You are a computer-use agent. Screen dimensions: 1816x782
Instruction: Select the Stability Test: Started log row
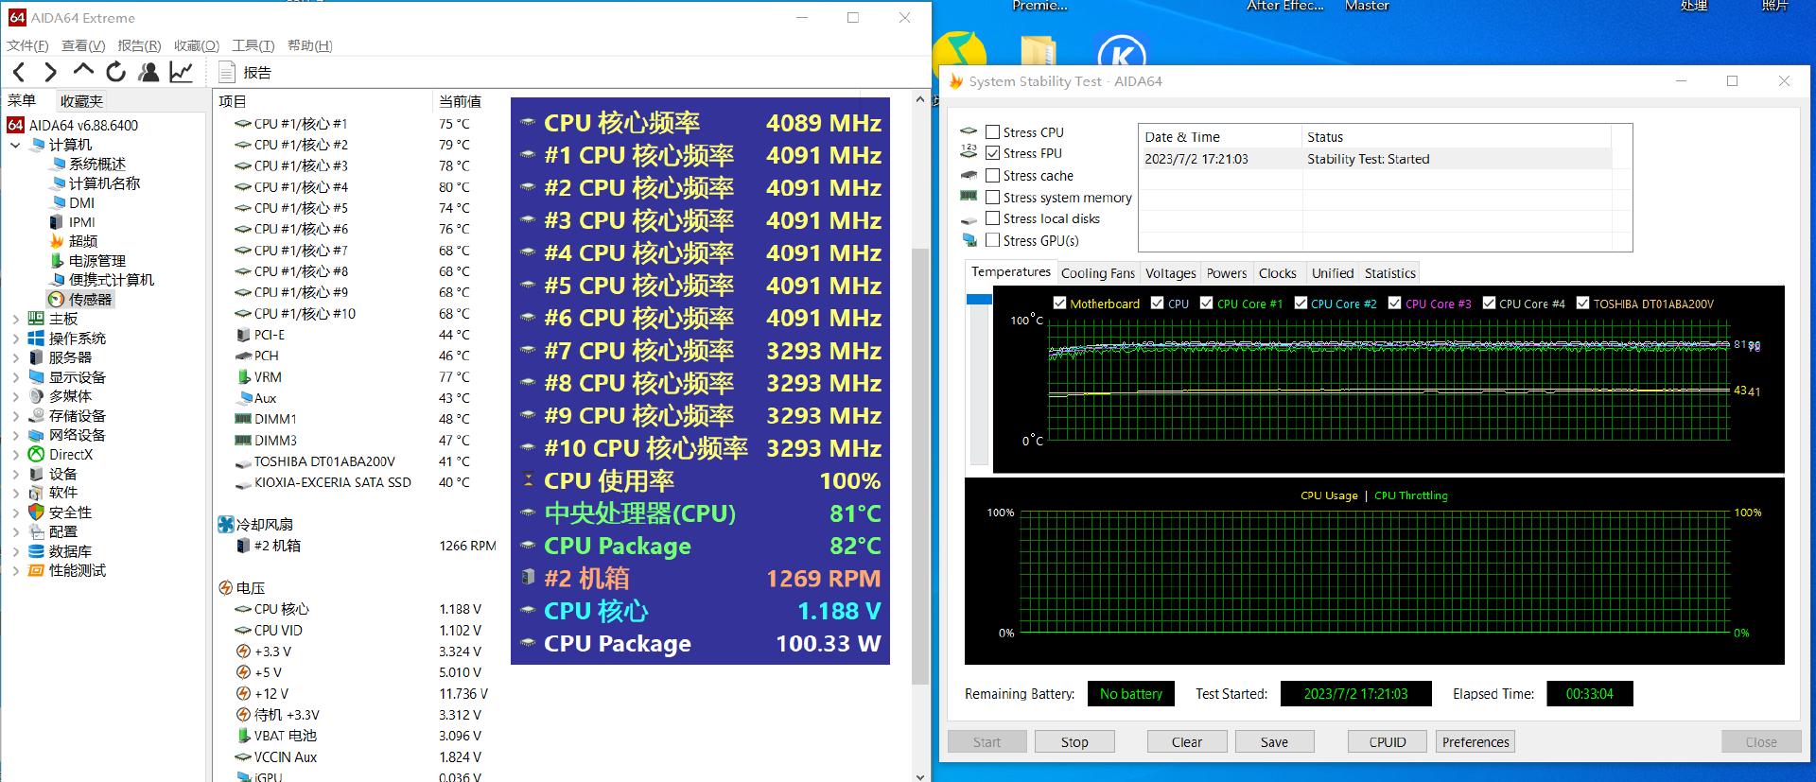click(x=1375, y=159)
